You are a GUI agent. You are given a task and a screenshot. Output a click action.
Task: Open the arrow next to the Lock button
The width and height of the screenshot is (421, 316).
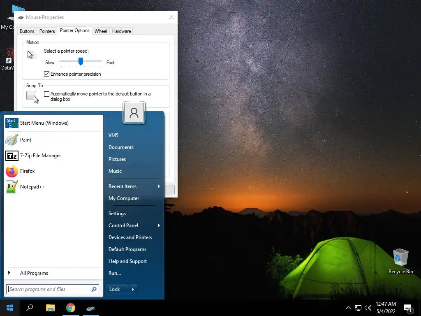point(133,289)
